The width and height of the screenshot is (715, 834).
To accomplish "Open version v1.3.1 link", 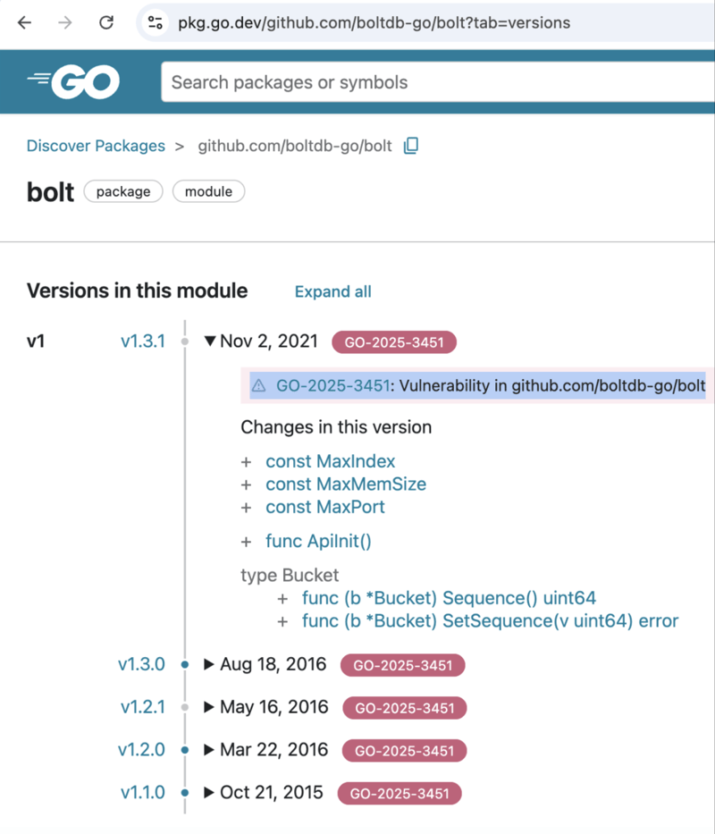I will pyautogui.click(x=143, y=341).
